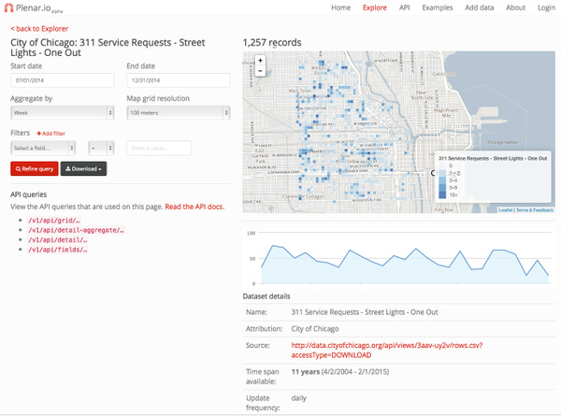Click the Plenar.io logo icon
This screenshot has height=416, width=561.
(x=8, y=7)
